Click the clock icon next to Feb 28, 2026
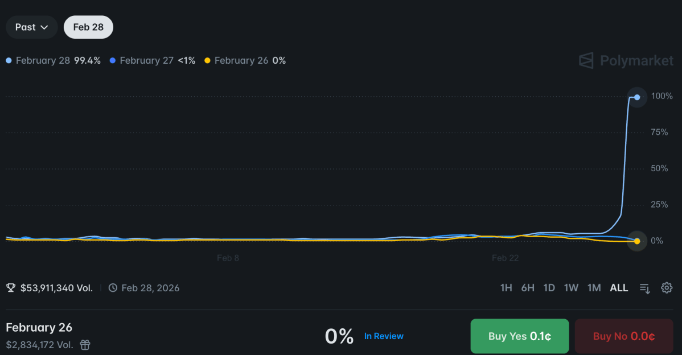682x355 pixels. click(114, 288)
